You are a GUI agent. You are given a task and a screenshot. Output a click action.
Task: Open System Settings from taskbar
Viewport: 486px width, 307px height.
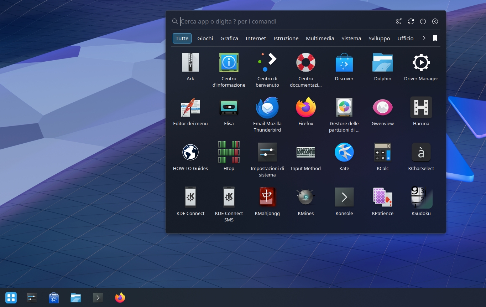32,297
